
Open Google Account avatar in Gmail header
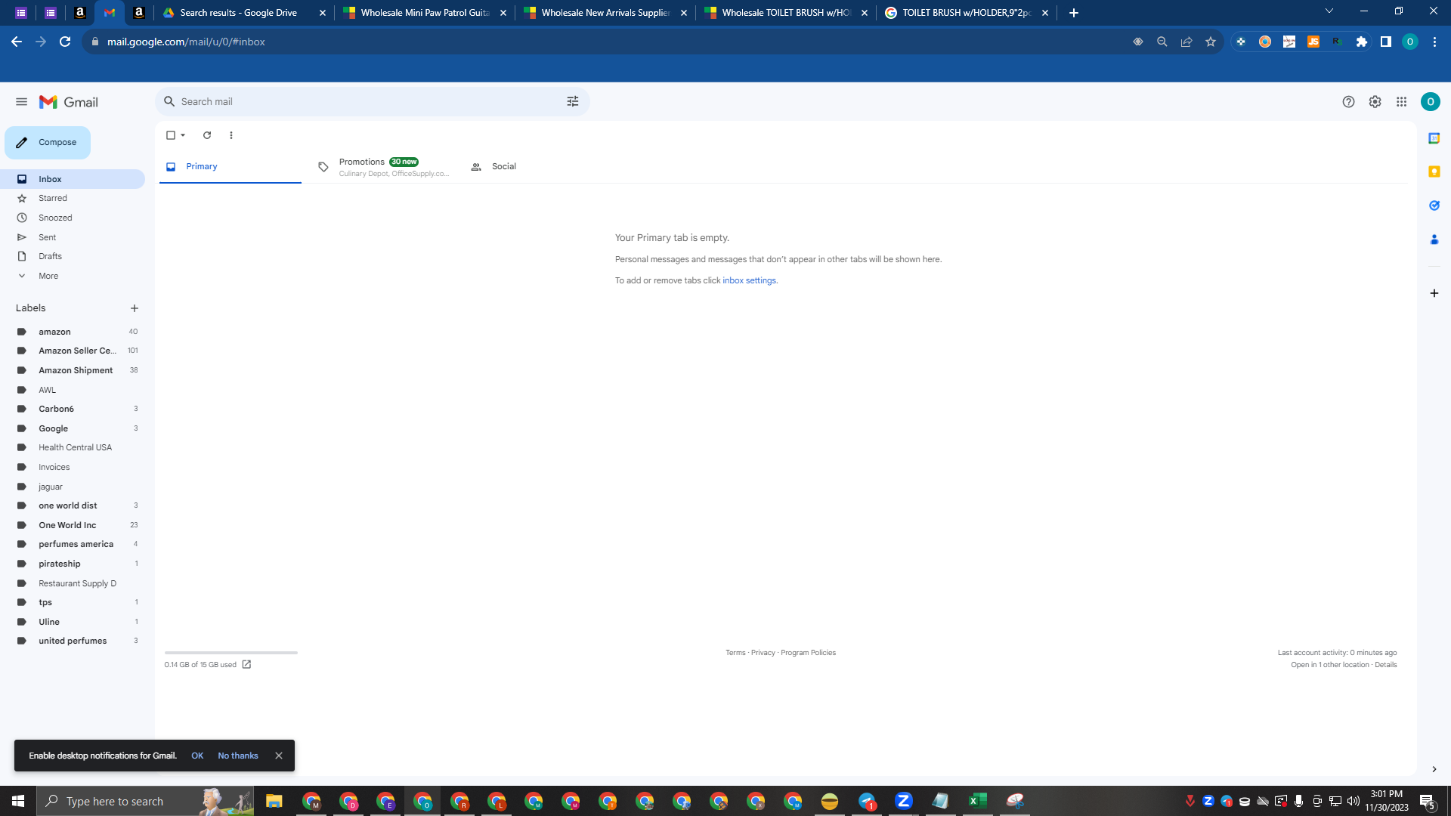[1430, 102]
